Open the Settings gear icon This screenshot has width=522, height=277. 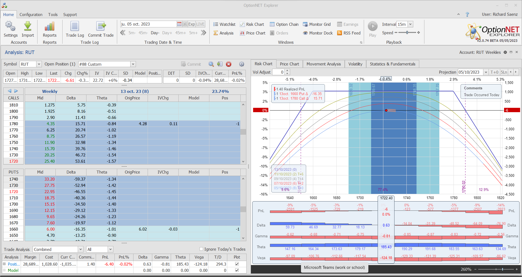coord(10,27)
